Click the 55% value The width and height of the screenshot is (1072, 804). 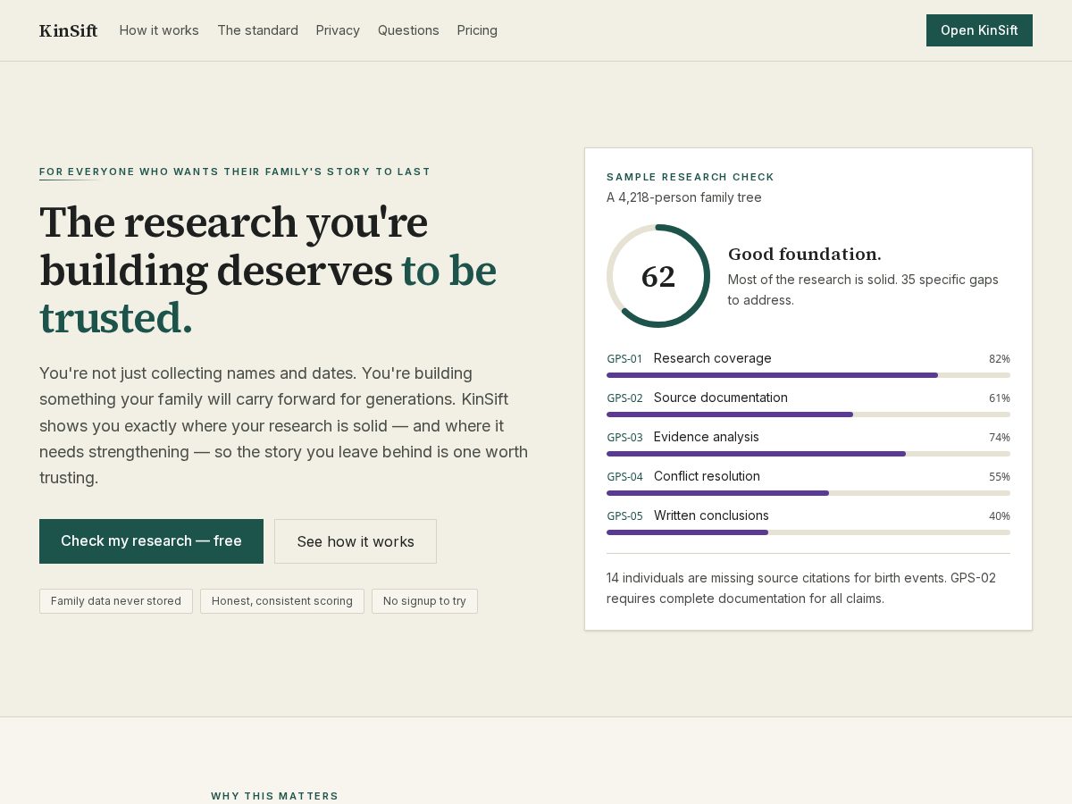[x=1000, y=477]
